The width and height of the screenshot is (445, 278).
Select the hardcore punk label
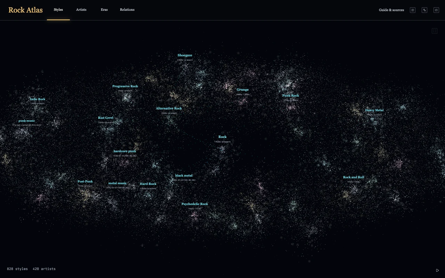point(125,151)
